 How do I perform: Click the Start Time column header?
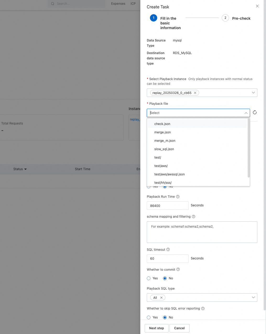point(83,169)
